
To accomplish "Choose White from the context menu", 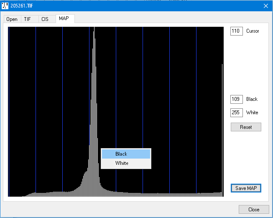I will click(125, 163).
